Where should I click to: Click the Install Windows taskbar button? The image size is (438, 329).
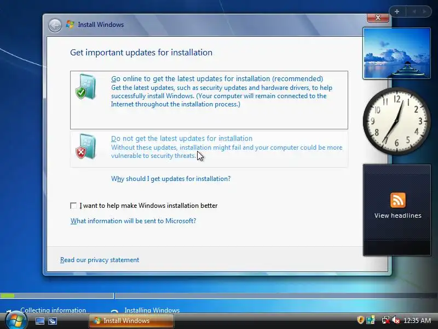point(131,321)
